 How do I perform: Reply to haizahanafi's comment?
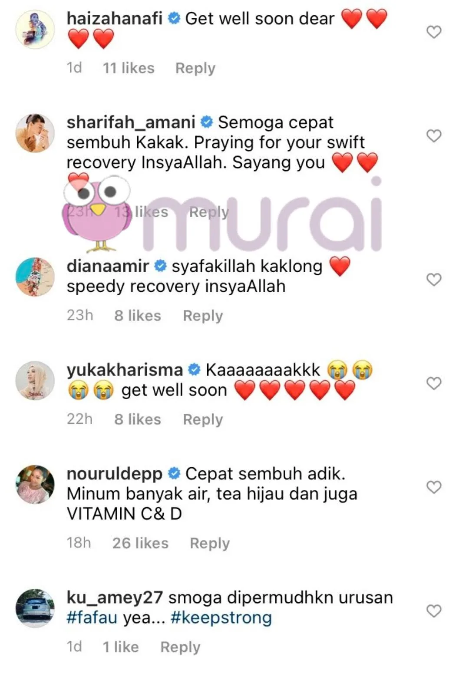195,68
